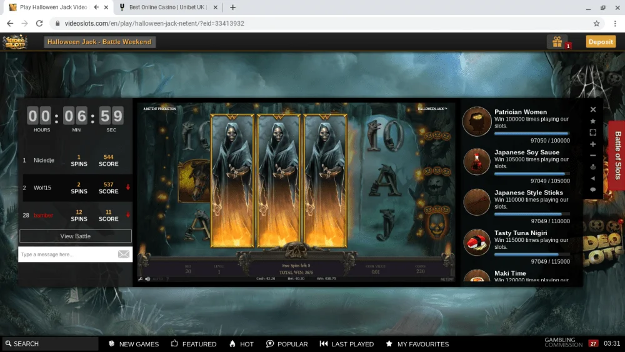
Task: Click the Videoslots logo
Action: coord(15,42)
